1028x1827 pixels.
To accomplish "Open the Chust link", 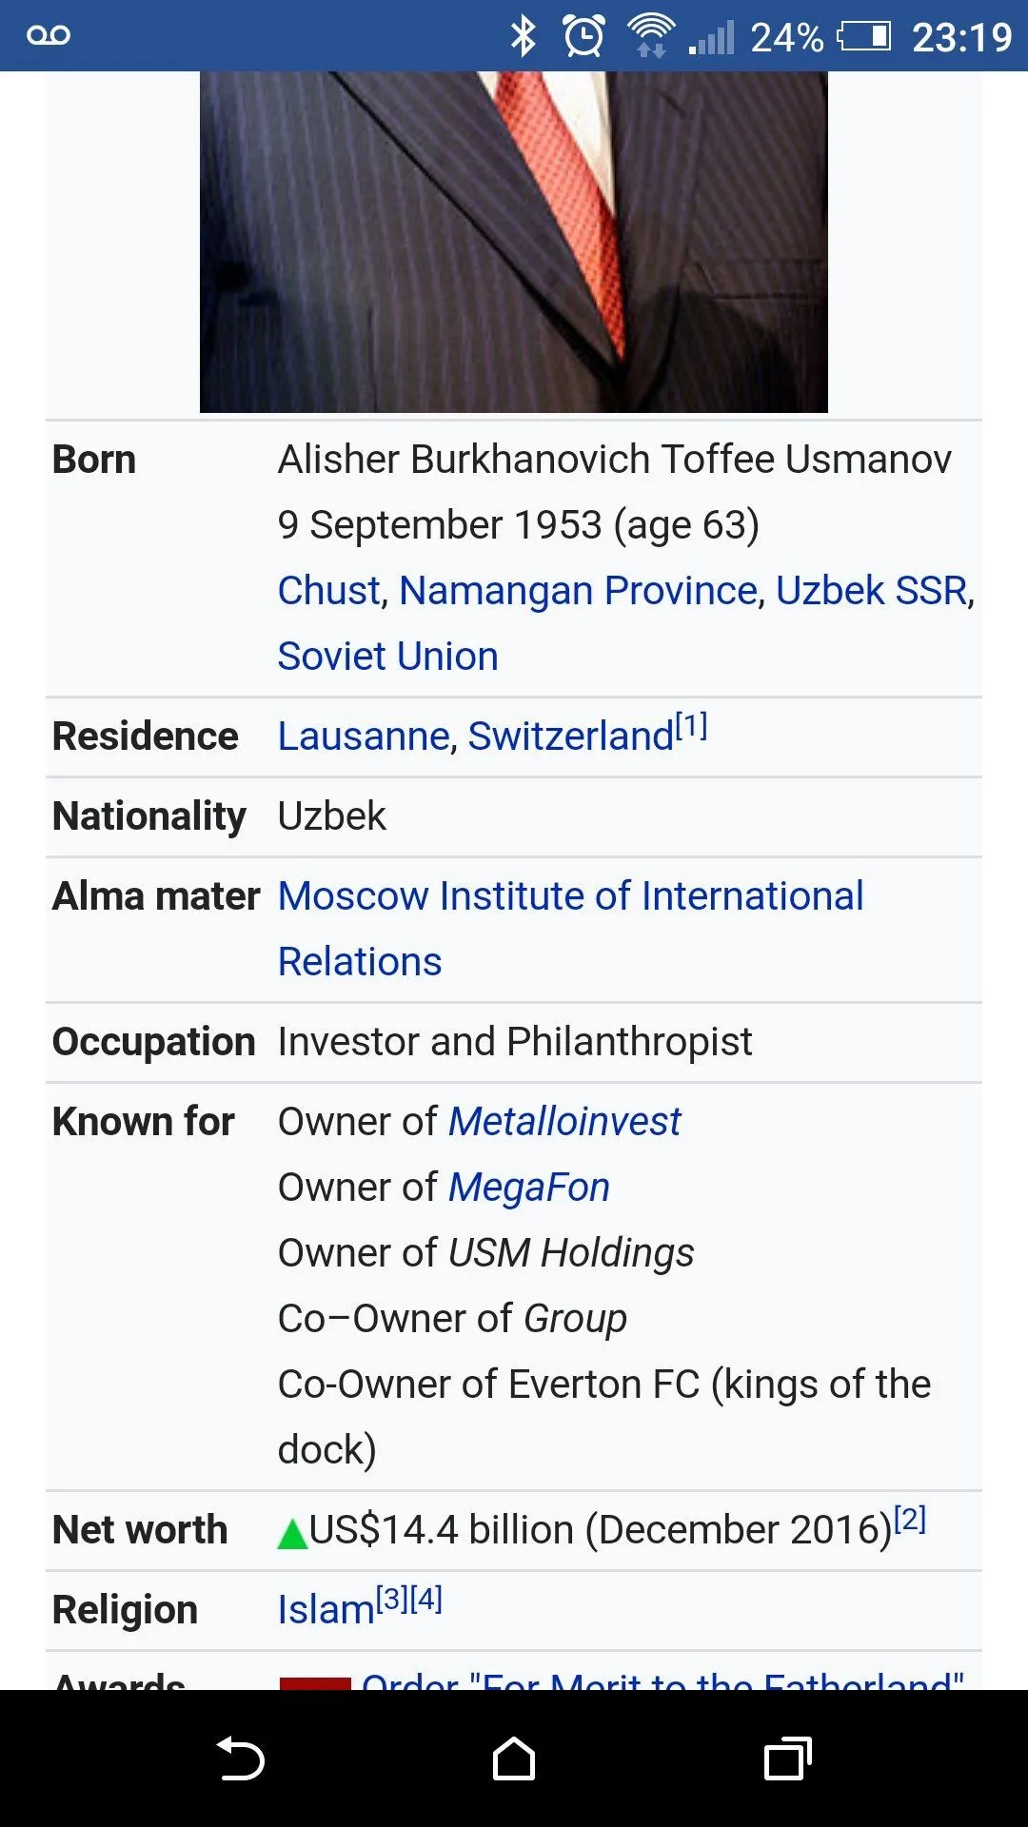I will (329, 591).
